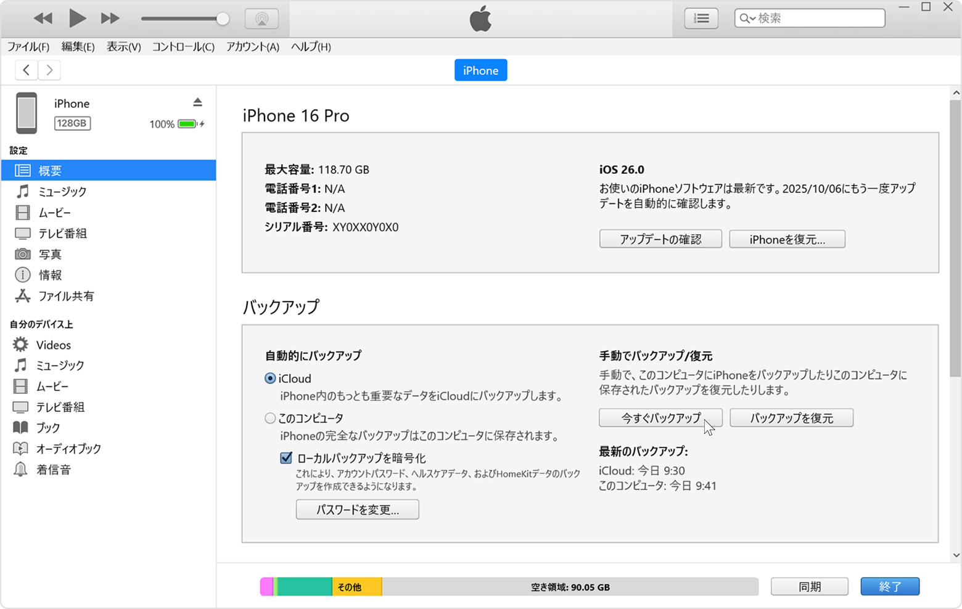Image resolution: width=962 pixels, height=609 pixels.
Task: Click アップデートの確認 to check for updates
Action: click(x=660, y=239)
